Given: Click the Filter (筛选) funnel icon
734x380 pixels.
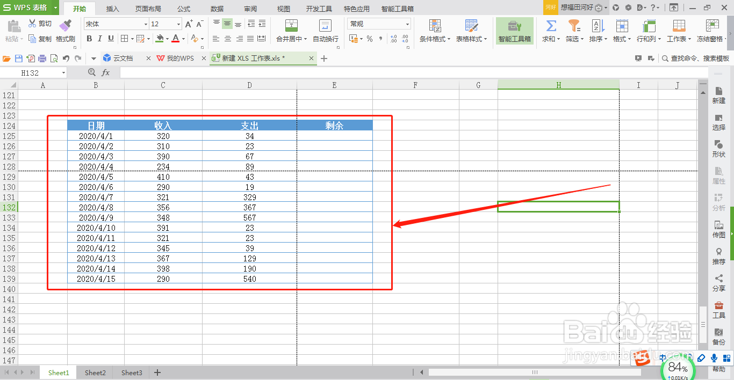Looking at the screenshot, I should (574, 26).
